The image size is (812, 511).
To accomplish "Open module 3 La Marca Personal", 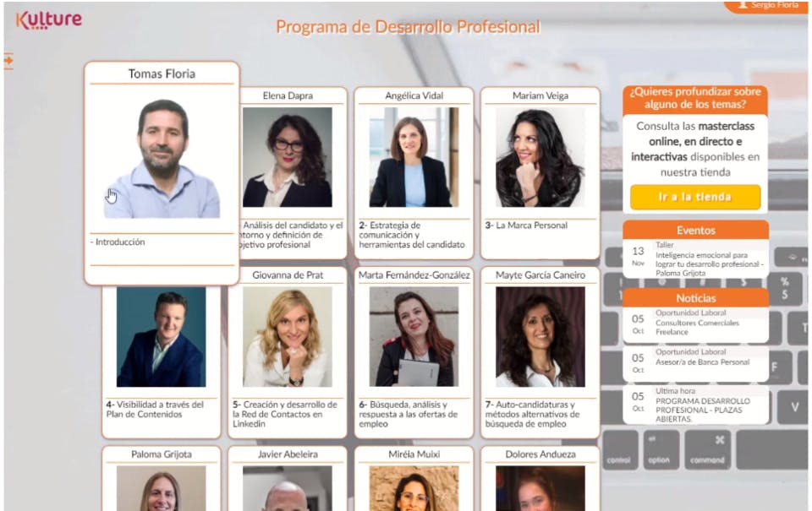I will pos(526,226).
